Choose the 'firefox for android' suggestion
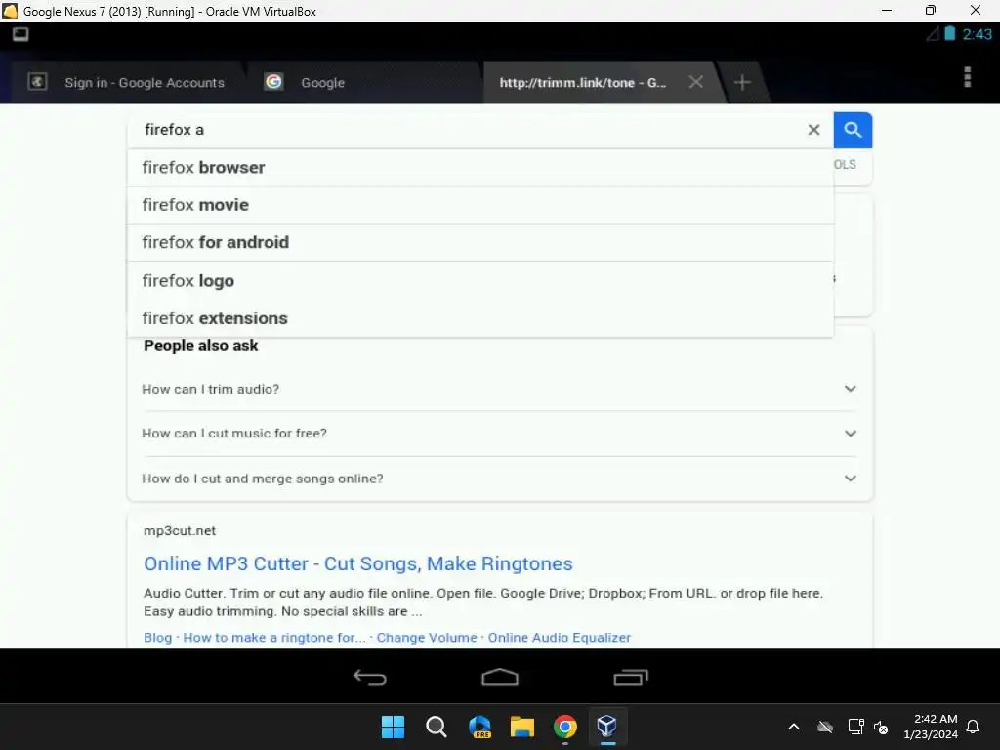The height and width of the screenshot is (750, 1000). tap(480, 243)
